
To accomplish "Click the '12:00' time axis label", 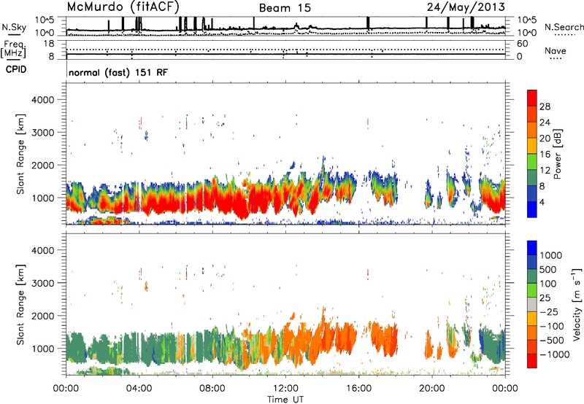I will point(285,389).
